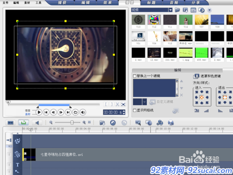
Task: Open the volume speaker button beside repeat
Action: [83, 112]
